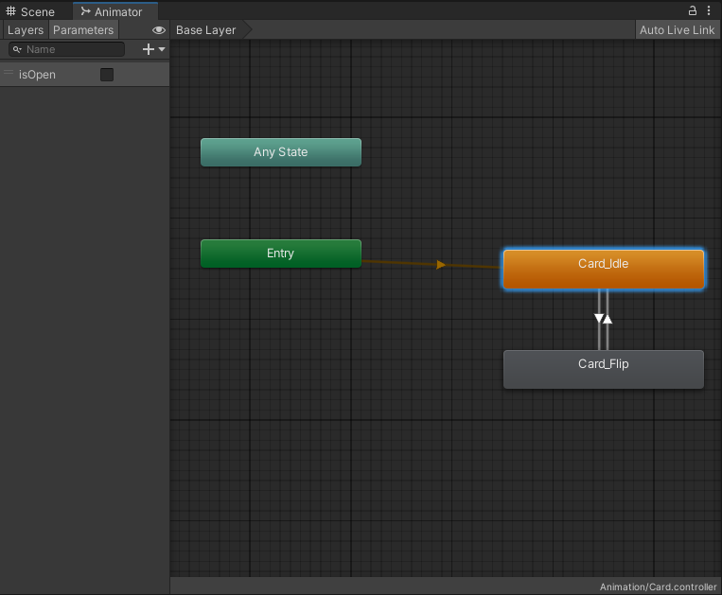Select the Card_Flip state node

pos(604,370)
